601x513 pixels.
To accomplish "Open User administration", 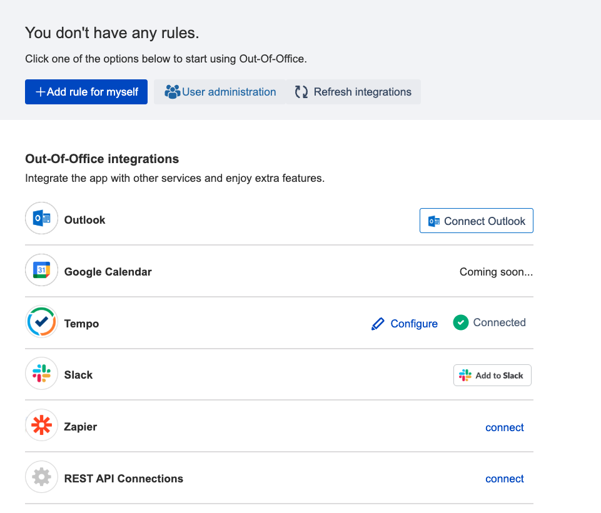I will 220,92.
